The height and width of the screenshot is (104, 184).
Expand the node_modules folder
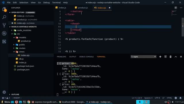[x=12, y=30]
